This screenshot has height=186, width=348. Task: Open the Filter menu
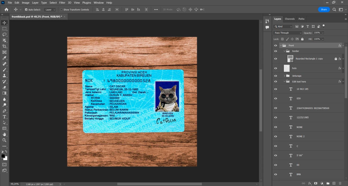62,3
